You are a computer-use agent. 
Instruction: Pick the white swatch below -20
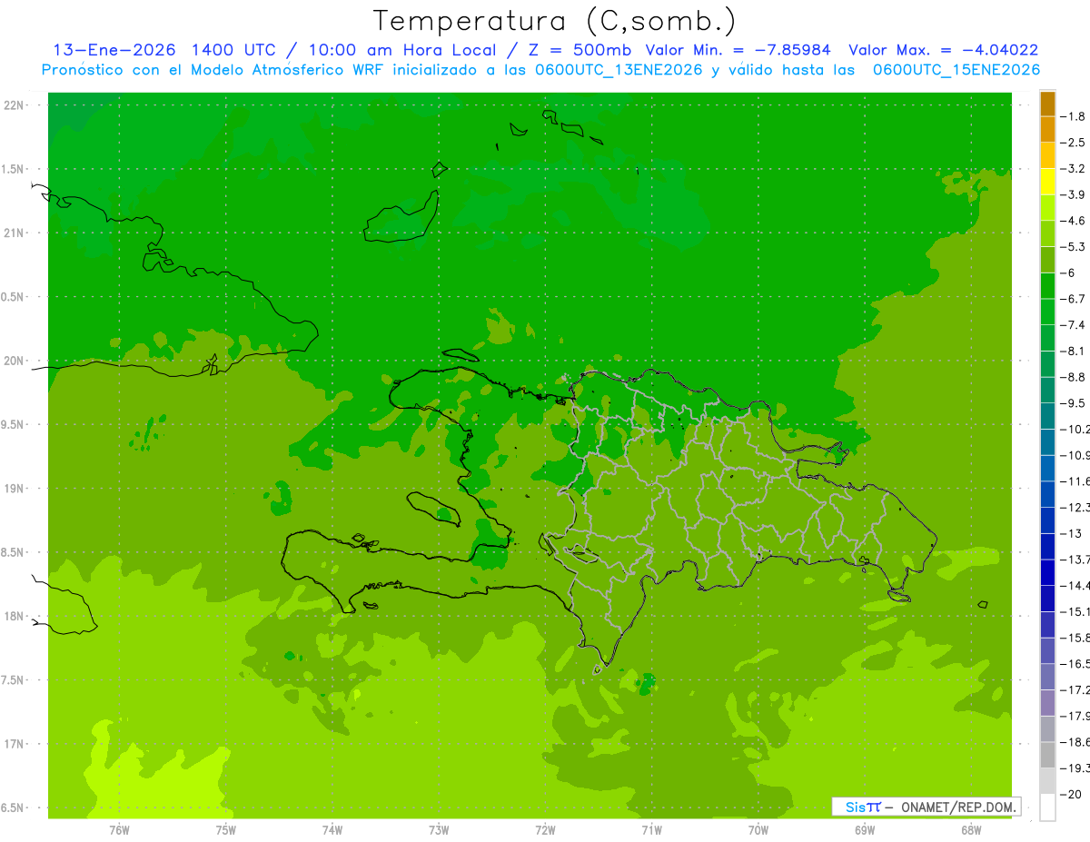click(1047, 807)
